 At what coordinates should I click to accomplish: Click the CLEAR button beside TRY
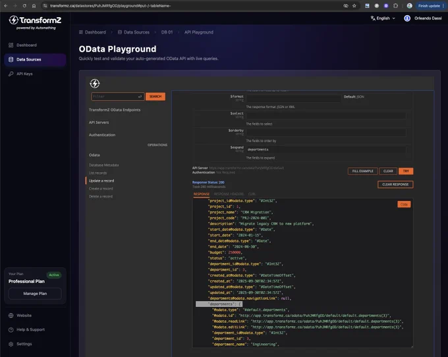coord(388,171)
